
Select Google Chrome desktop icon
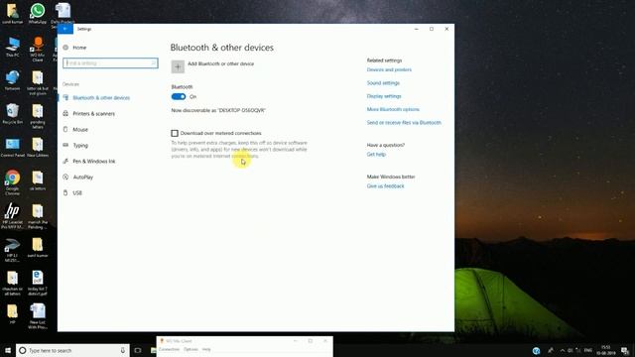coord(13,182)
